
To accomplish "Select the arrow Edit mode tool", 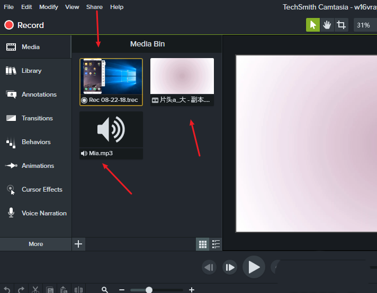I will (x=312, y=25).
